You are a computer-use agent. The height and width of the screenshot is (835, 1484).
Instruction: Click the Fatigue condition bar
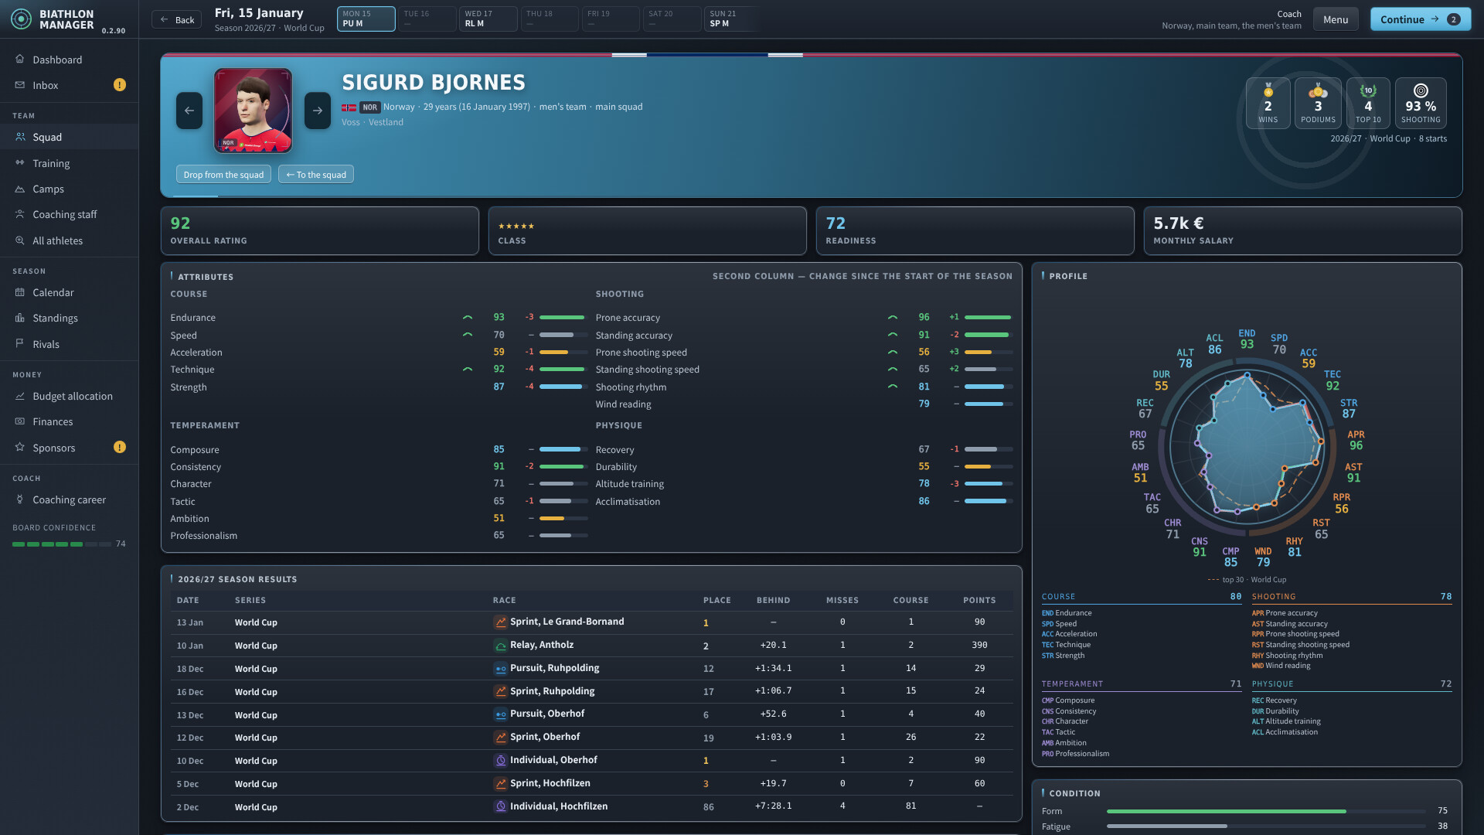pyautogui.click(x=1266, y=826)
